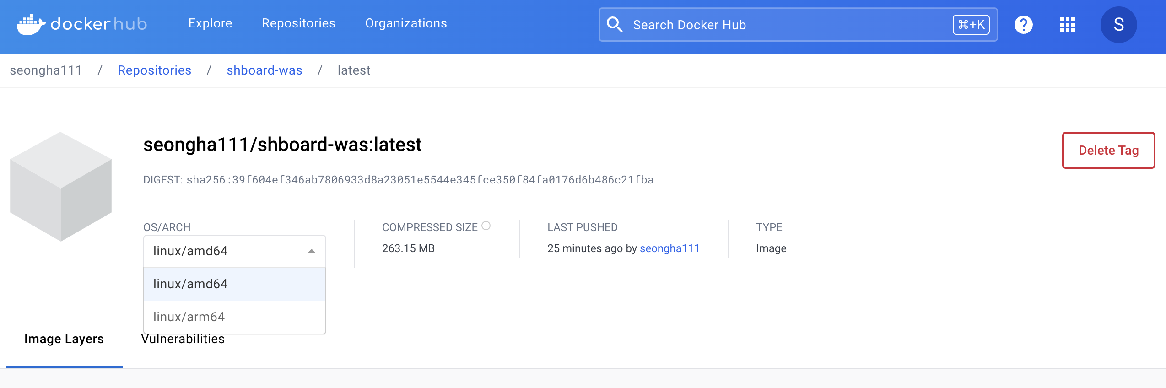1166x388 pixels.
Task: Go to Explore in the top navigation
Action: (x=210, y=23)
